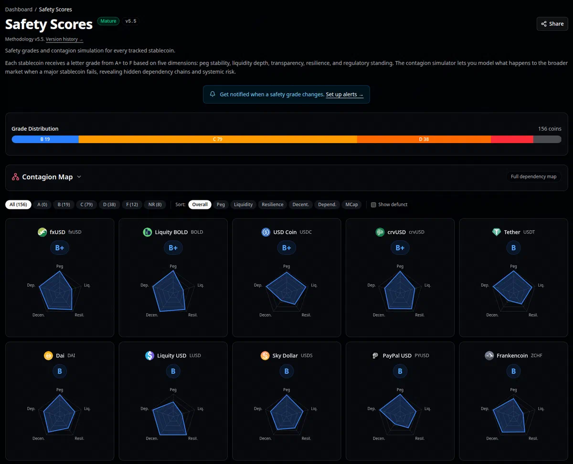Click the USD Coin logo icon
The image size is (573, 464).
pyautogui.click(x=266, y=232)
